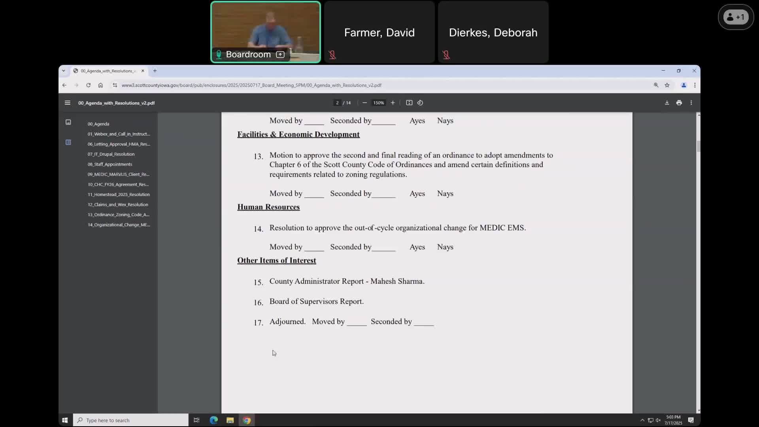Click the fit-to-page icon
759x427 pixels.
click(x=409, y=102)
